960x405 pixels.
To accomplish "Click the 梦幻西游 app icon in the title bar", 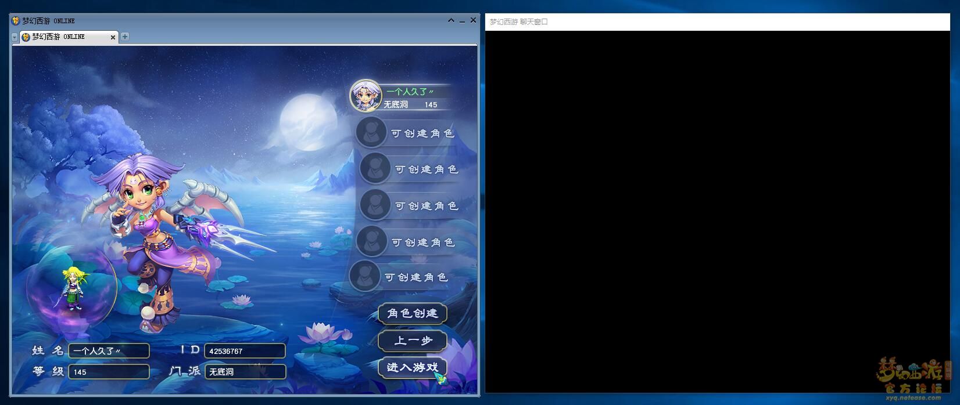I will point(16,21).
